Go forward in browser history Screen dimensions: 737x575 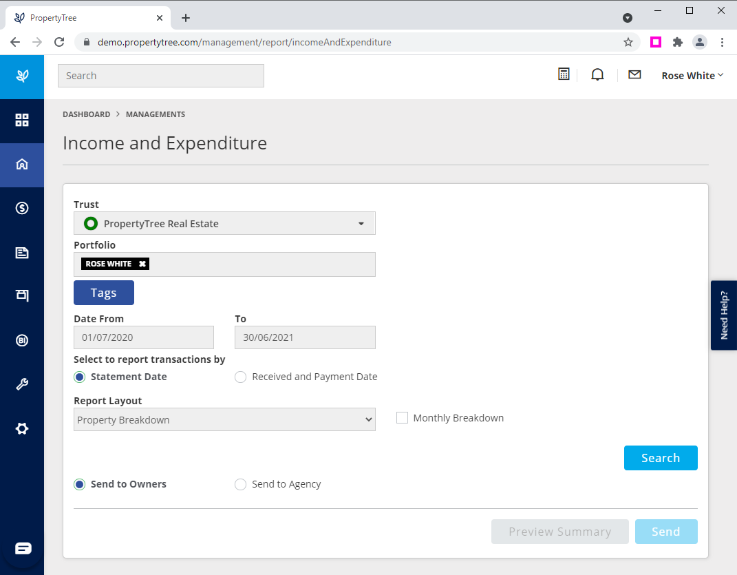coord(37,42)
